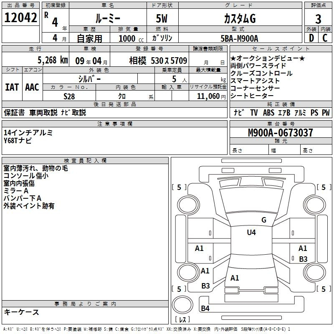334x334 pixels.
Task: Select the 車両取説 item
Action: pyautogui.click(x=43, y=112)
